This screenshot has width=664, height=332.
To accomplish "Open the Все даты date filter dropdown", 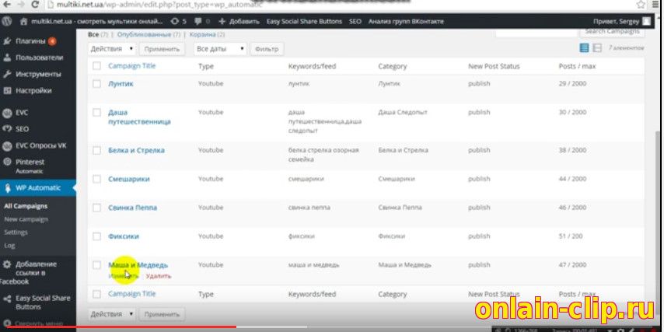I will tap(220, 49).
